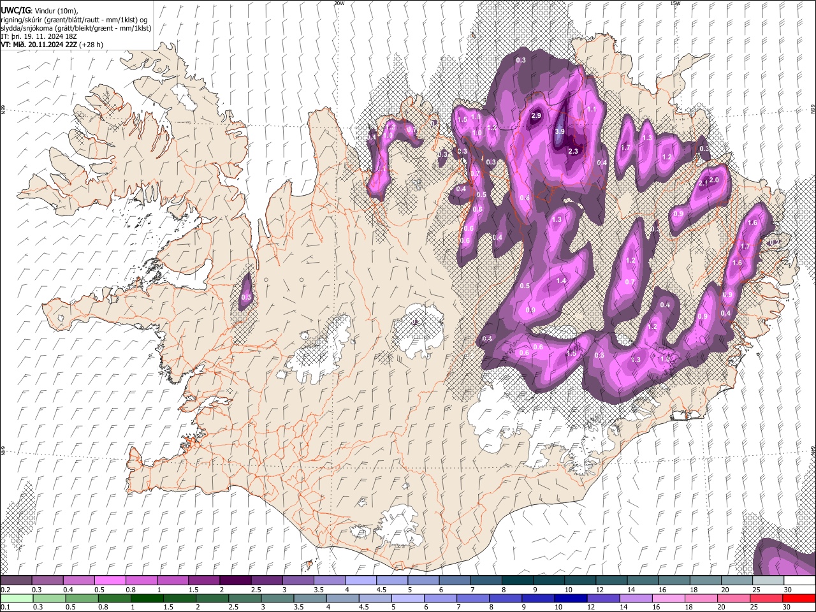Viewport: 816px width, 612px height.
Task: Pick the magenta 1.5 swatch in upper legend row
Action: (203, 580)
